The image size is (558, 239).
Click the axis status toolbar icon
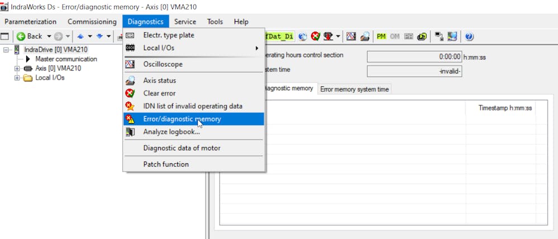(x=364, y=36)
